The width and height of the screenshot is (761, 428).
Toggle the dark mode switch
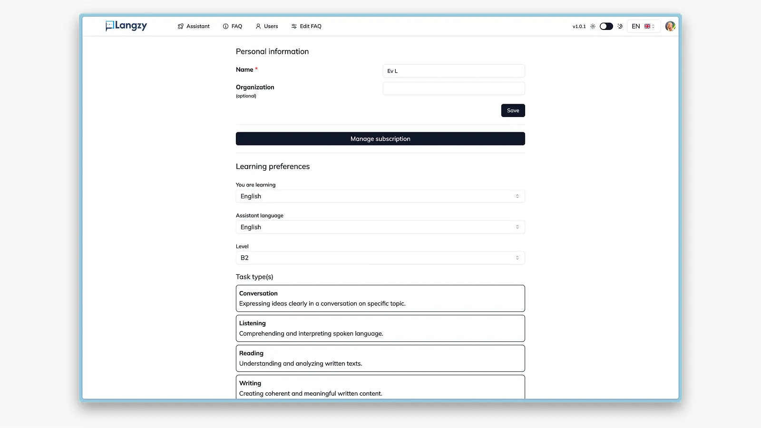pyautogui.click(x=606, y=26)
